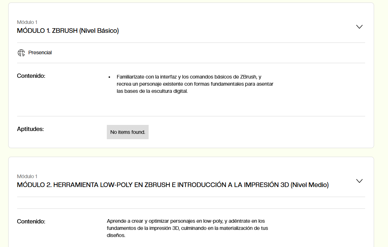Click the globe icon beside Presencial
This screenshot has width=388, height=247.
21,53
